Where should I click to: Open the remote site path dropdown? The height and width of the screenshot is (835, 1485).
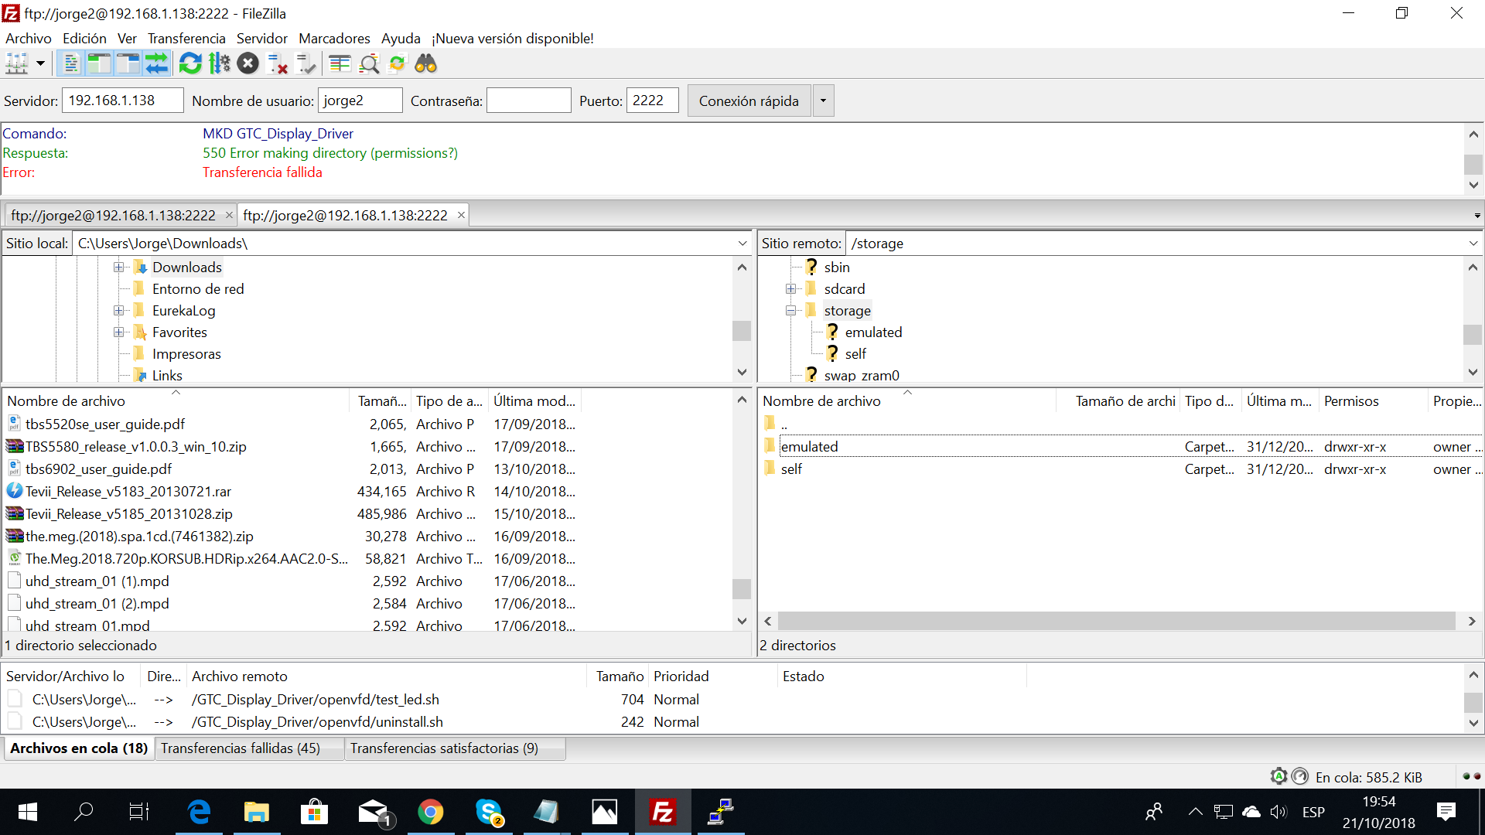pyautogui.click(x=1473, y=244)
